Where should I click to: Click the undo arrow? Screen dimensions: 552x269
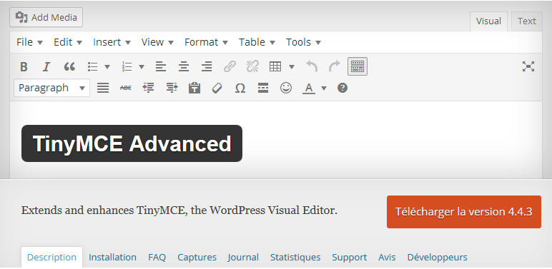312,66
